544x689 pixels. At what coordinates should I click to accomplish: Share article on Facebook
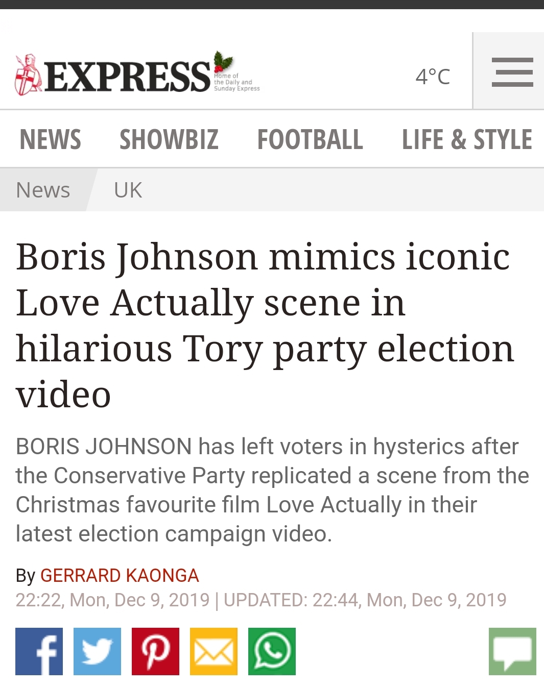point(39,651)
